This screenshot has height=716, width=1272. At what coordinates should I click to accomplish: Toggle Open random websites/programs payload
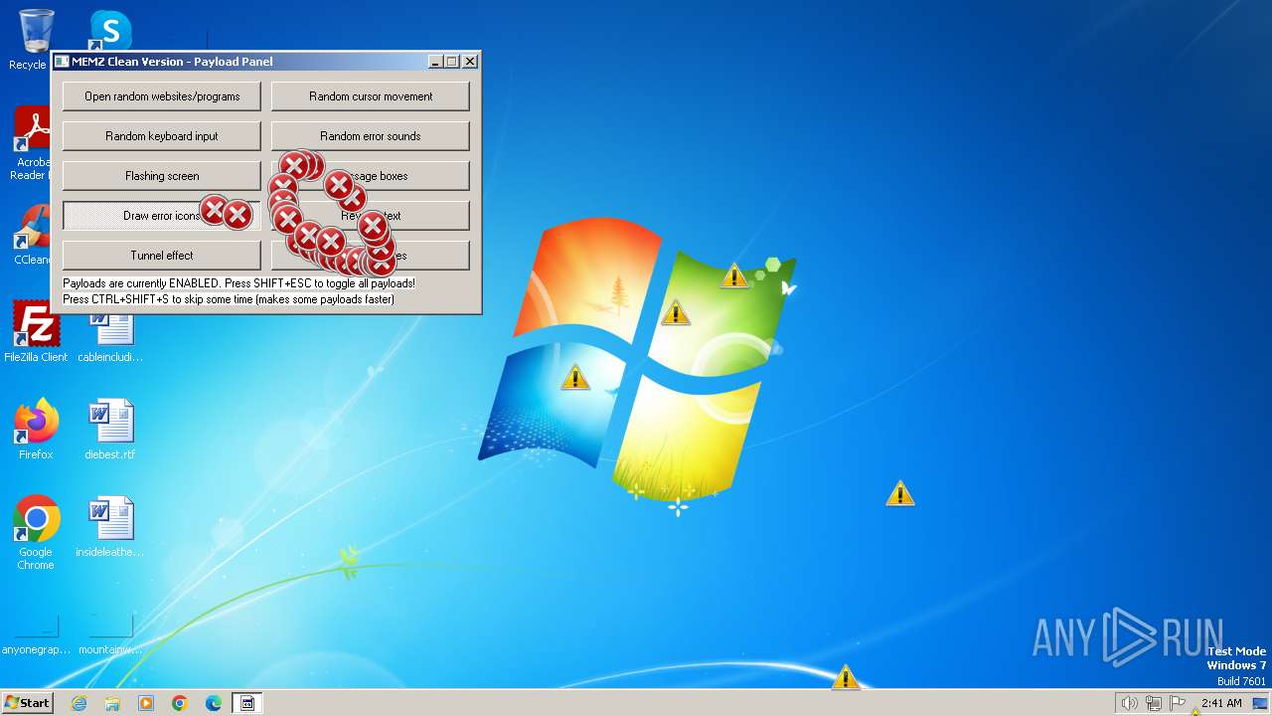(x=162, y=96)
